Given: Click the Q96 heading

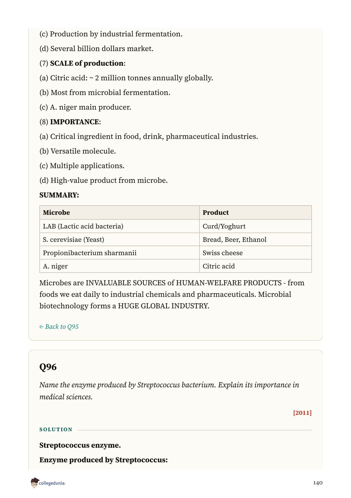Looking at the screenshot, I should [x=48, y=367].
